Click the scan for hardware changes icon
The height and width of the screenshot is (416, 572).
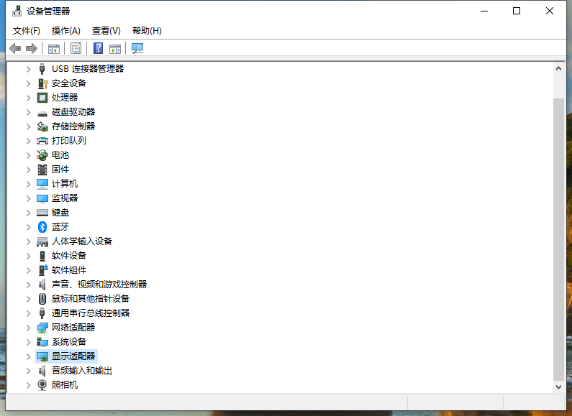[137, 48]
